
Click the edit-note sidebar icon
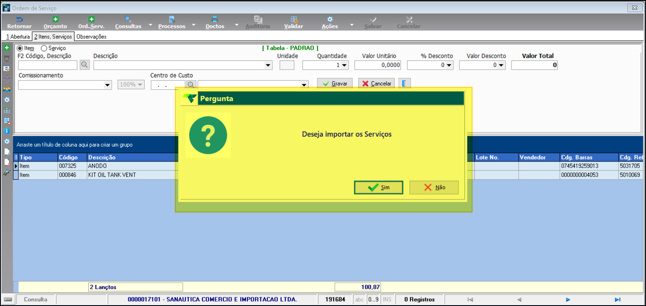coord(7,69)
